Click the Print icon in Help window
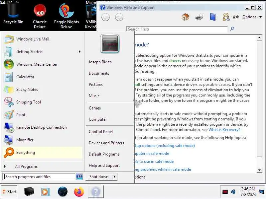Screen dimensions: 266x199 click(199, 17)
